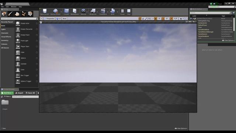Toggle grid snapping in viewport toolbar
Image resolution: width=236 pixels, height=133 pixels.
click(x=156, y=19)
